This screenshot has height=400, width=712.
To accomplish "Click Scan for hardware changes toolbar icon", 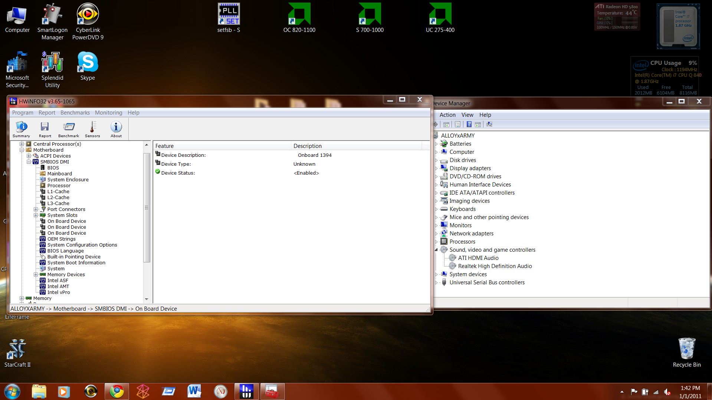I will tap(489, 124).
